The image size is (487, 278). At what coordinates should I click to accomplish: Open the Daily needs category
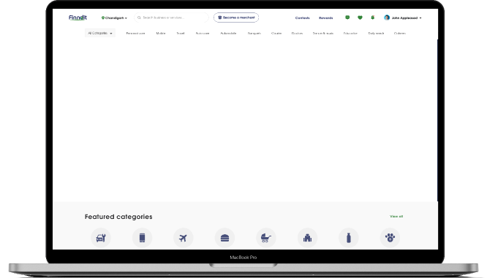(376, 33)
